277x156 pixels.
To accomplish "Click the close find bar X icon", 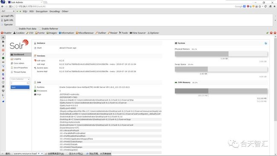I will pos(2,153).
